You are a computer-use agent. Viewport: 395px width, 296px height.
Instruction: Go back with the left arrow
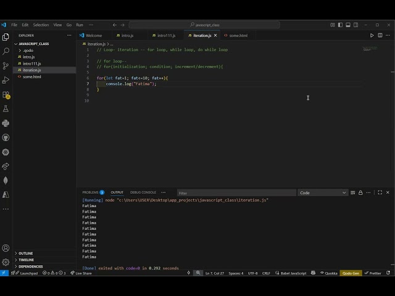point(115,25)
